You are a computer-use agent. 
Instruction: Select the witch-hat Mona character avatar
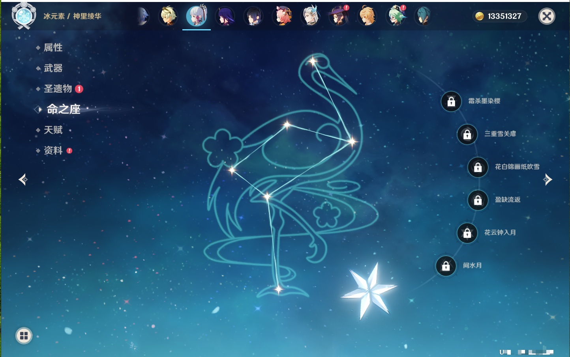339,17
